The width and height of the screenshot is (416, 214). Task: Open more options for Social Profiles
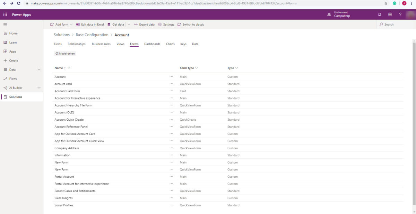pyautogui.click(x=171, y=205)
